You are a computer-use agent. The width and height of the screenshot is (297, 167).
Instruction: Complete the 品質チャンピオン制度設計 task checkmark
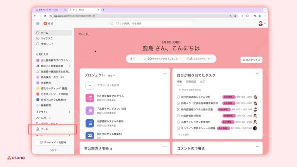click(178, 122)
